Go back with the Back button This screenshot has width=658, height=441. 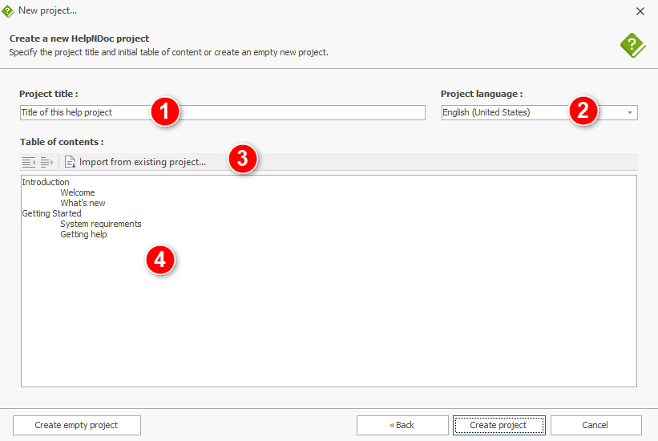click(x=402, y=425)
